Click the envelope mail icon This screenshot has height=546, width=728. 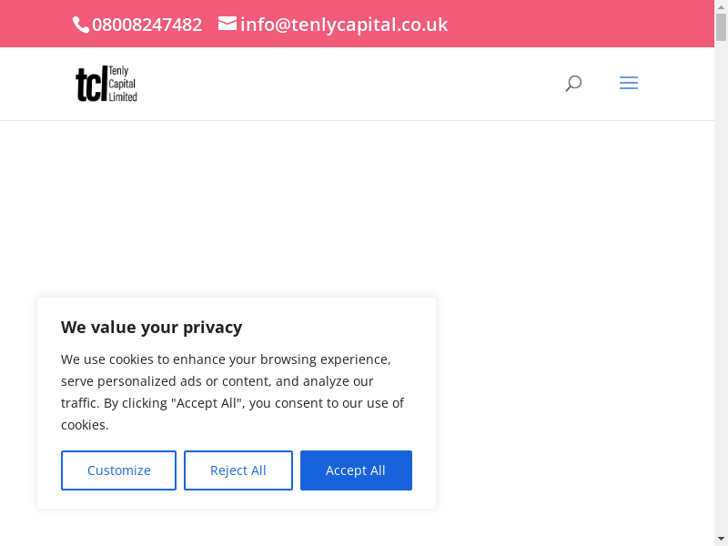pos(227,24)
